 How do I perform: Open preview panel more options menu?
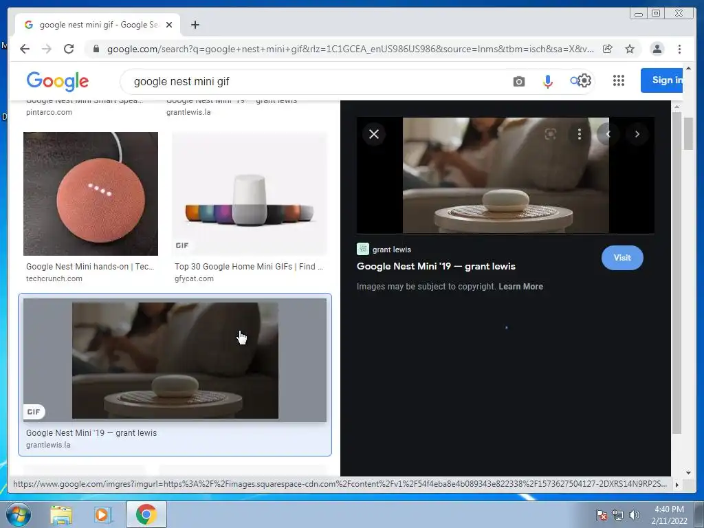pos(580,134)
